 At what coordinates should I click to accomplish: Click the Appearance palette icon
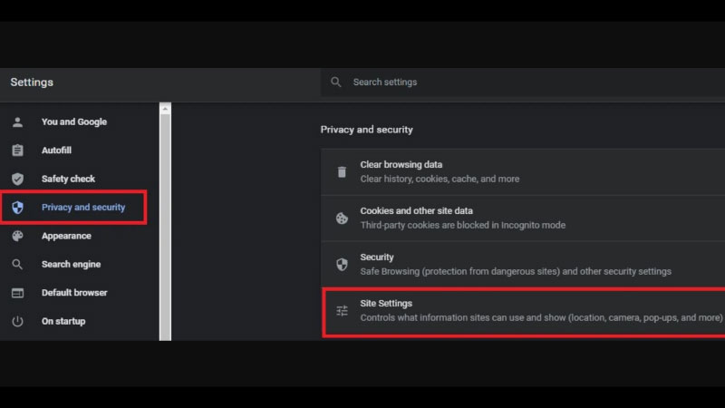tap(17, 236)
